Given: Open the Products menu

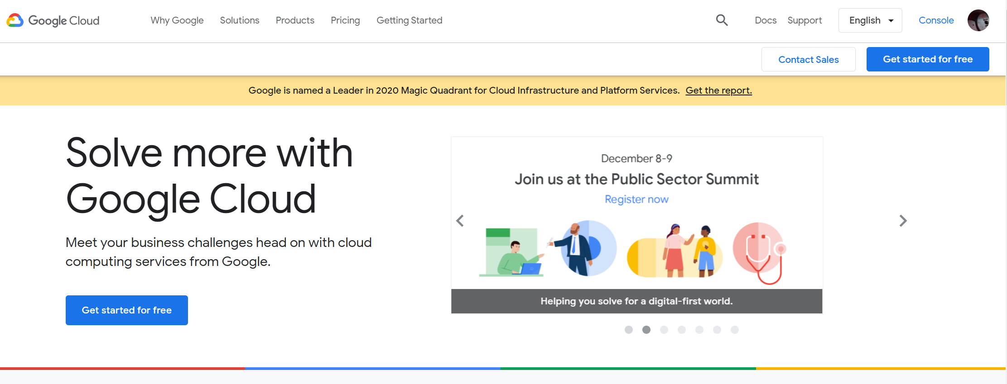Looking at the screenshot, I should click(295, 20).
